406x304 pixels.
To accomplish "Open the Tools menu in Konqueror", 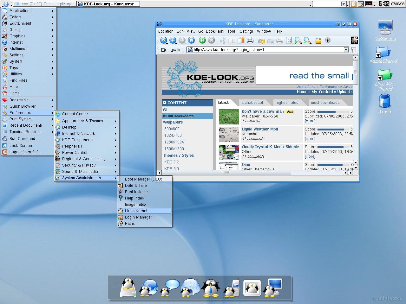I will tap(232, 31).
